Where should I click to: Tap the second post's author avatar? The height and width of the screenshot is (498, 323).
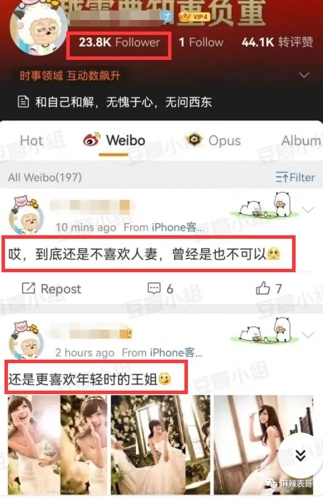25,341
